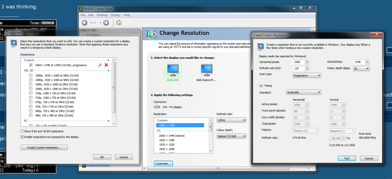Open the Desktop menu

pyautogui.click(x=102, y=15)
